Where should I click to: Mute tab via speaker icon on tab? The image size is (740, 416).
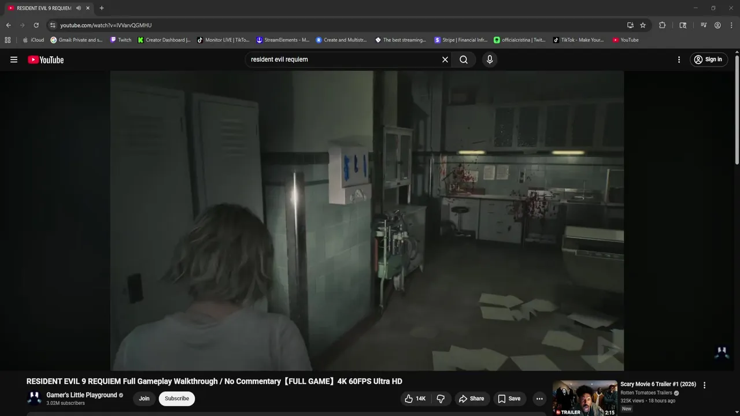[78, 8]
